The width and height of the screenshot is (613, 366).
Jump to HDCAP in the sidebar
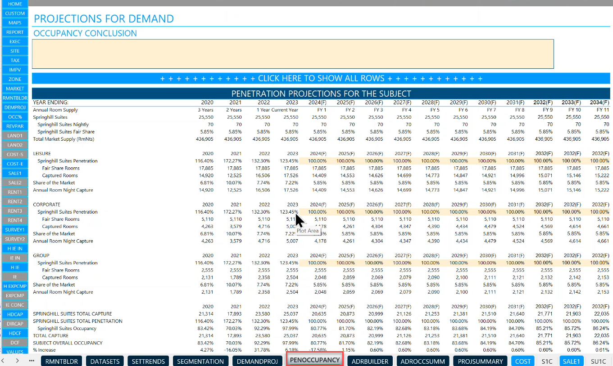[x=15, y=314]
